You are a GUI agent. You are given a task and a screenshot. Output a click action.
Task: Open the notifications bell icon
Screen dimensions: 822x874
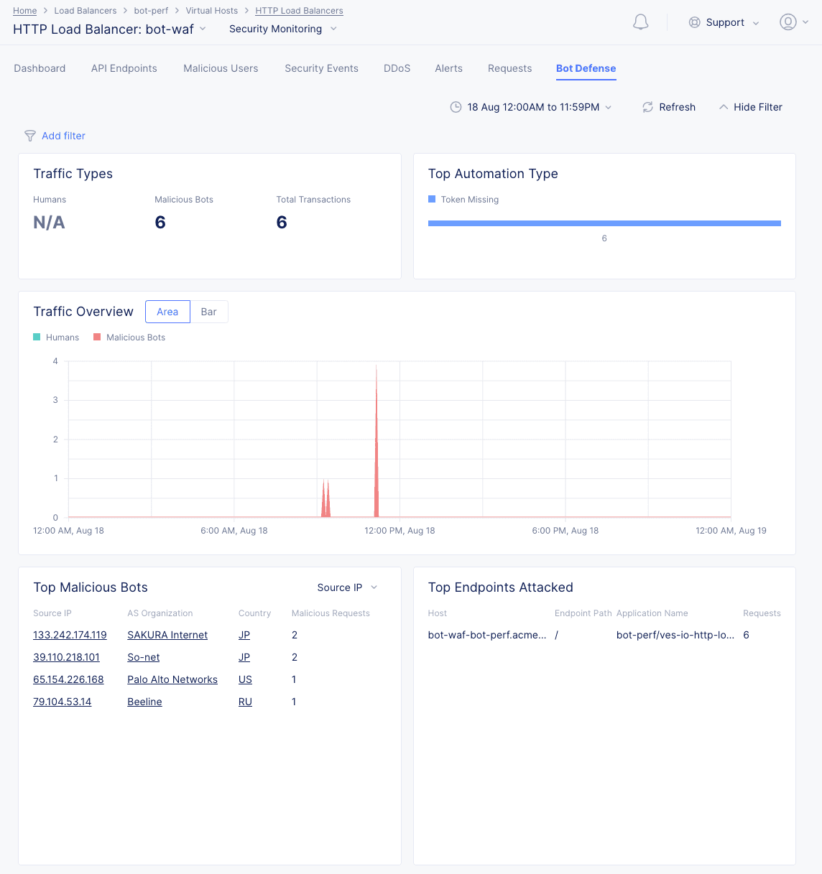[x=640, y=22]
